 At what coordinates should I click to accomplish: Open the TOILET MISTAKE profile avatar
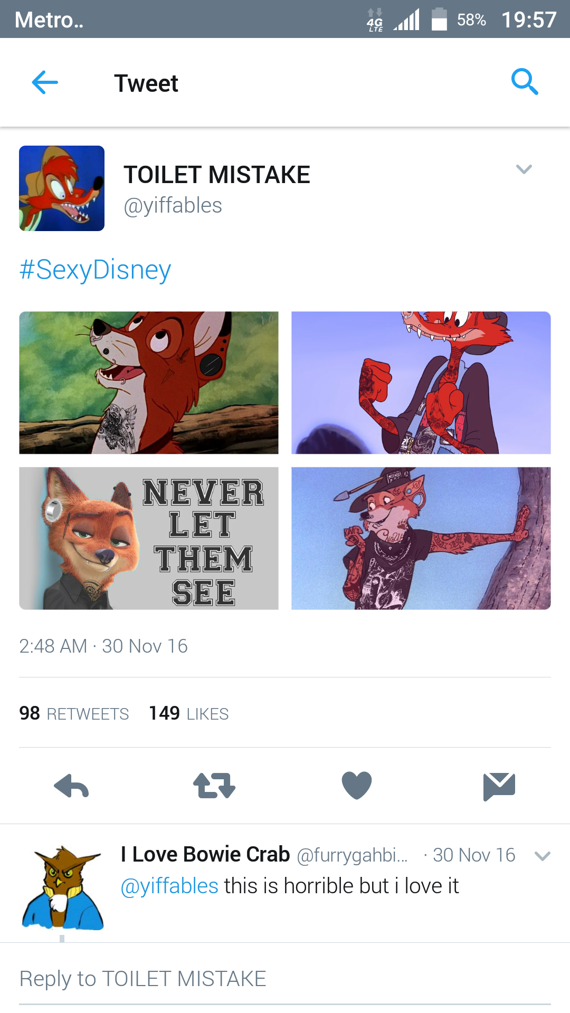[x=62, y=188]
